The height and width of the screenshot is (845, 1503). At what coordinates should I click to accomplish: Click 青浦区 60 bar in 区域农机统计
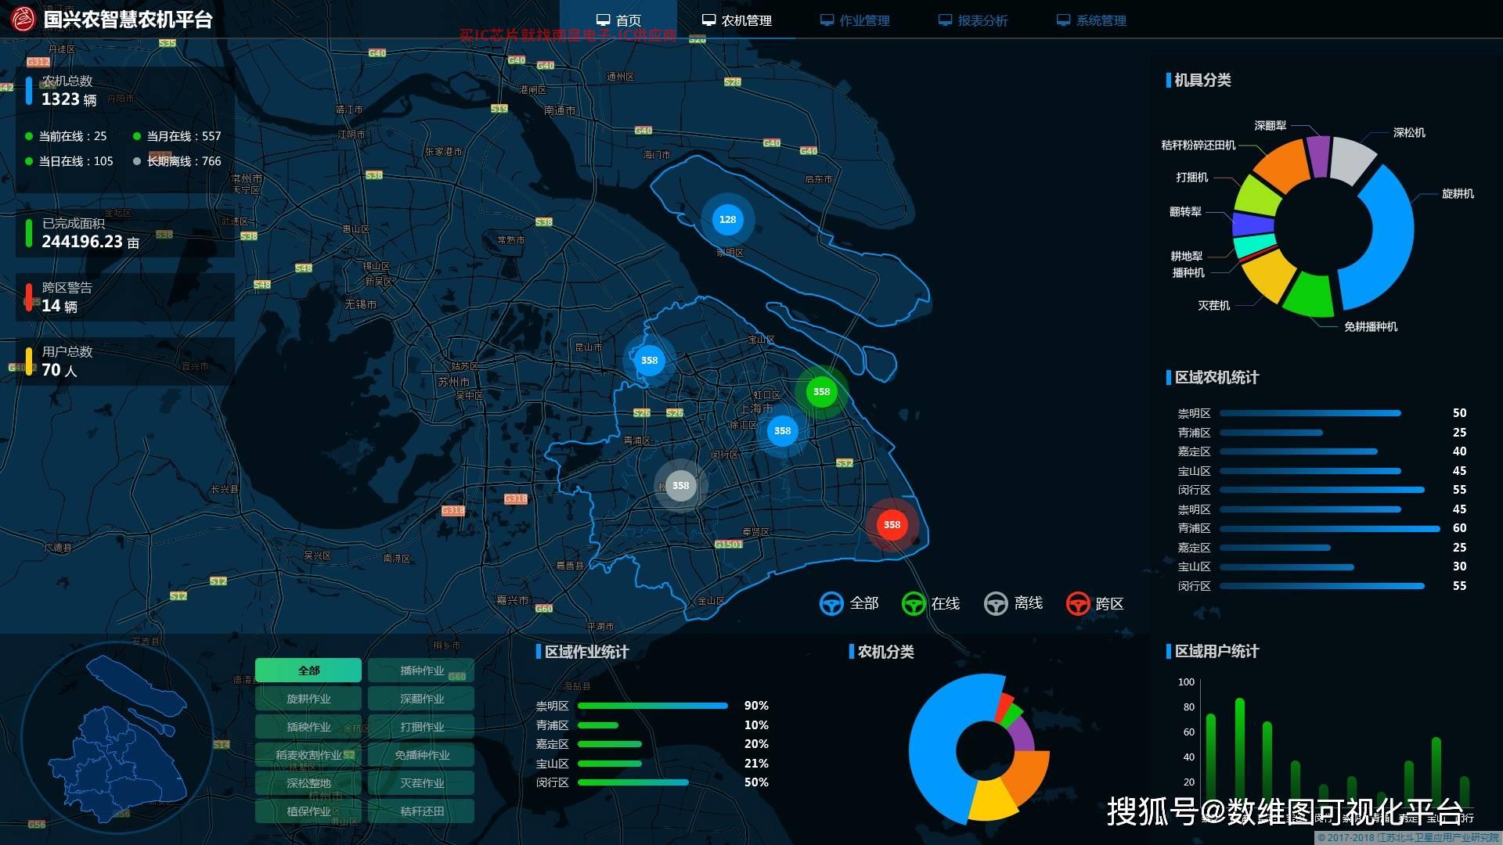coord(1330,528)
